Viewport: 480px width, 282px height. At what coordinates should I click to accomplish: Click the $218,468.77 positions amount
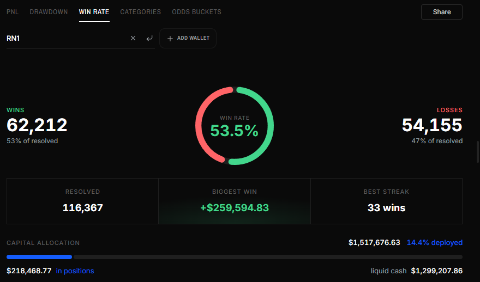click(x=29, y=271)
